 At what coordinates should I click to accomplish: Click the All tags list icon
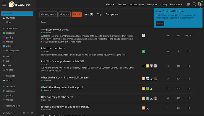pos(4,70)
